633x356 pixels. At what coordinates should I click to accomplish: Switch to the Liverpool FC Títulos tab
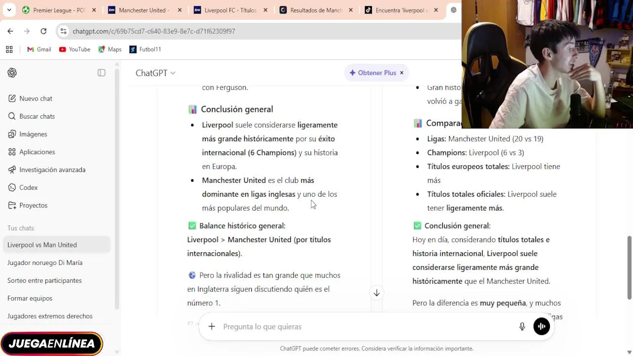pos(230,10)
